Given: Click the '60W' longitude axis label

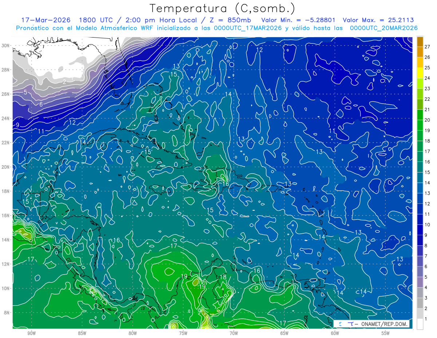Looking at the screenshot, I should 335,333.
